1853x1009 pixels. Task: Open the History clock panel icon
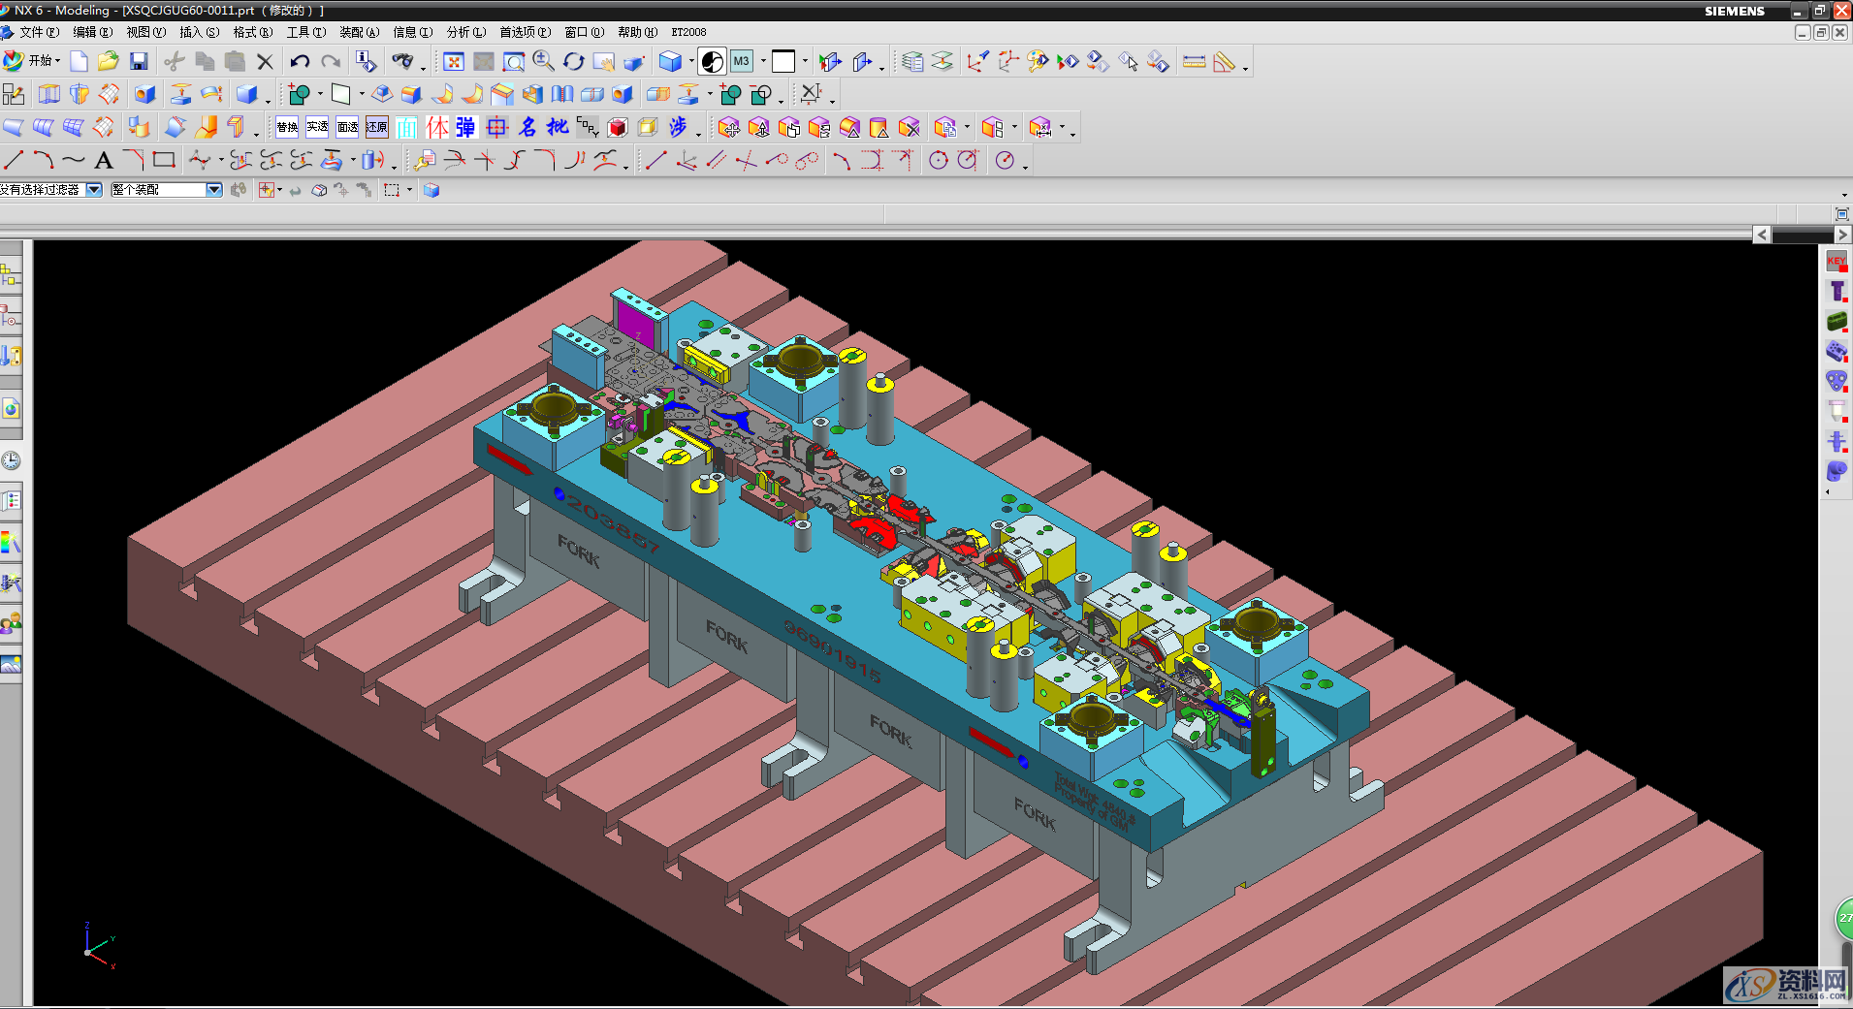11,460
